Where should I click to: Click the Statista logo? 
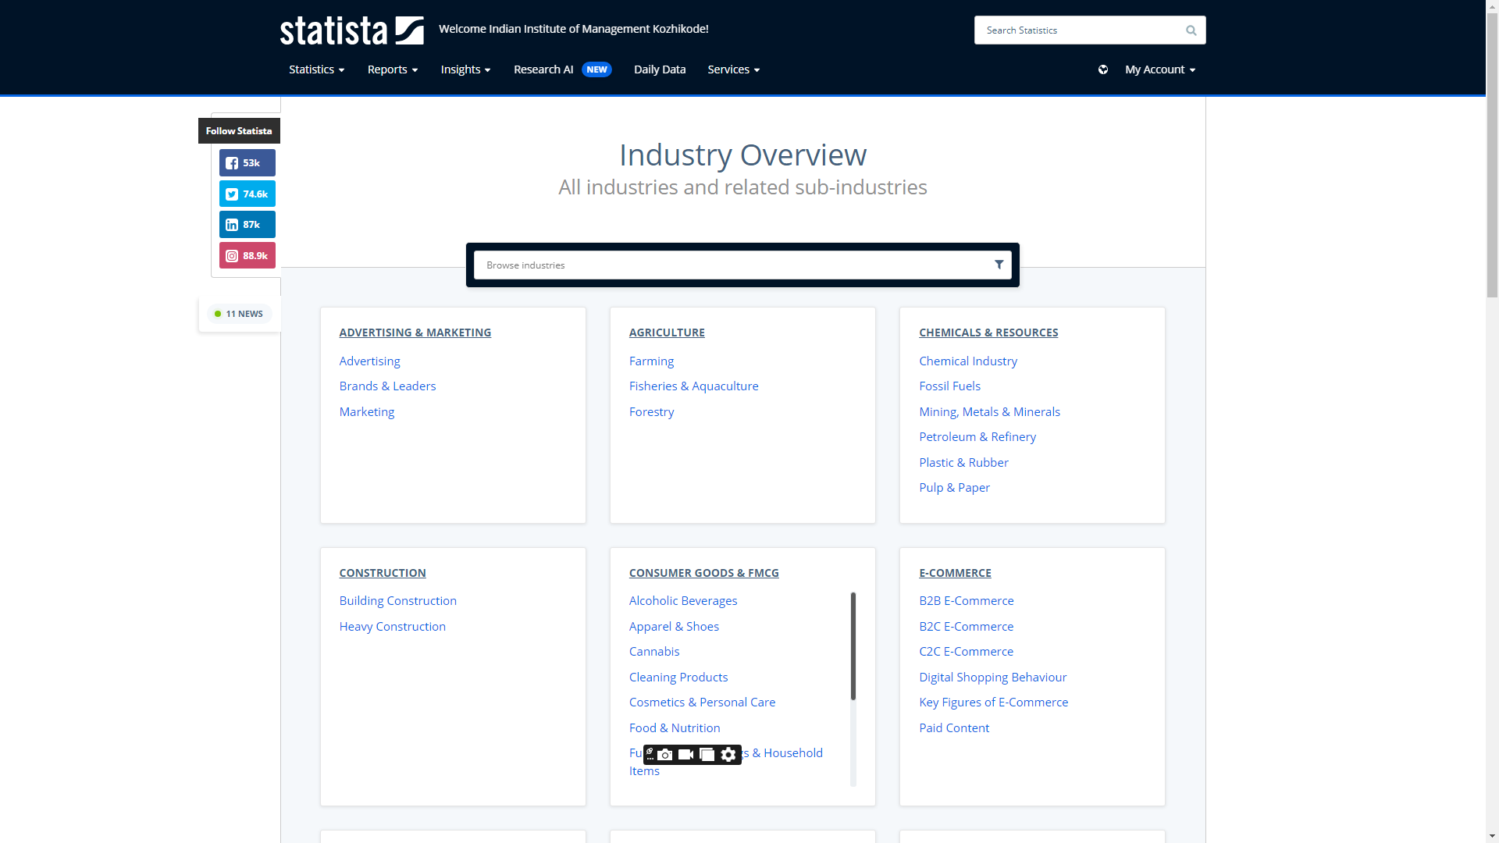(x=351, y=30)
